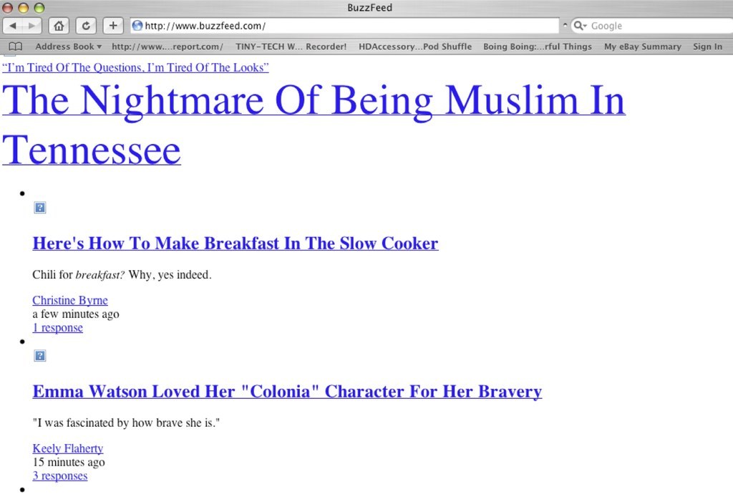Show all bookmarks with the book icon
Image resolution: width=733 pixels, height=497 pixels.
click(x=16, y=47)
